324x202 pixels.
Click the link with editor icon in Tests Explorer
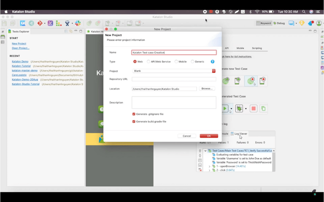(71, 31)
